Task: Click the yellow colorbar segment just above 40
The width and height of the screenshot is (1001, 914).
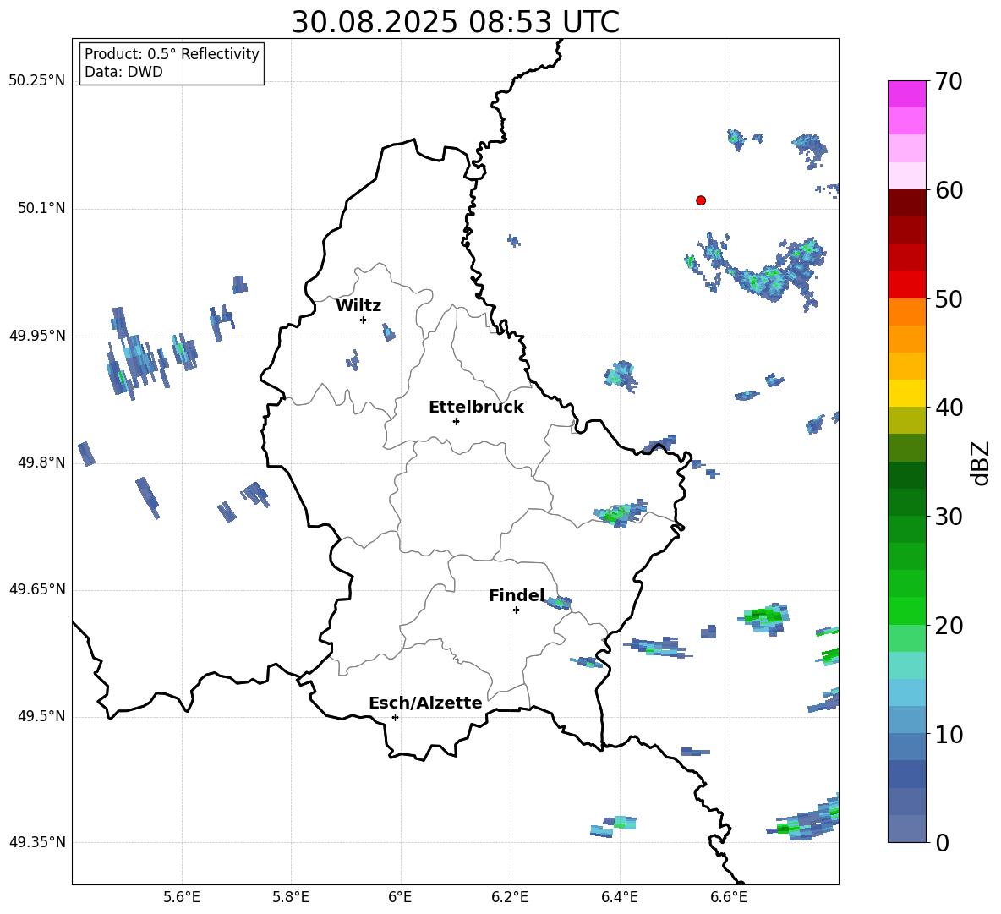Action: [906, 393]
